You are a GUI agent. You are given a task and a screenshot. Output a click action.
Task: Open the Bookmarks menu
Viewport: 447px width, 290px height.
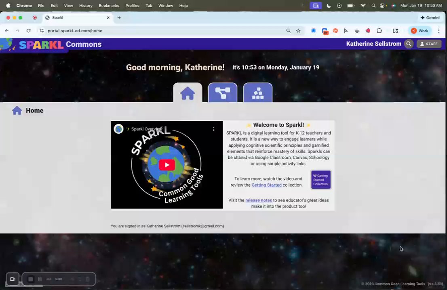click(109, 5)
